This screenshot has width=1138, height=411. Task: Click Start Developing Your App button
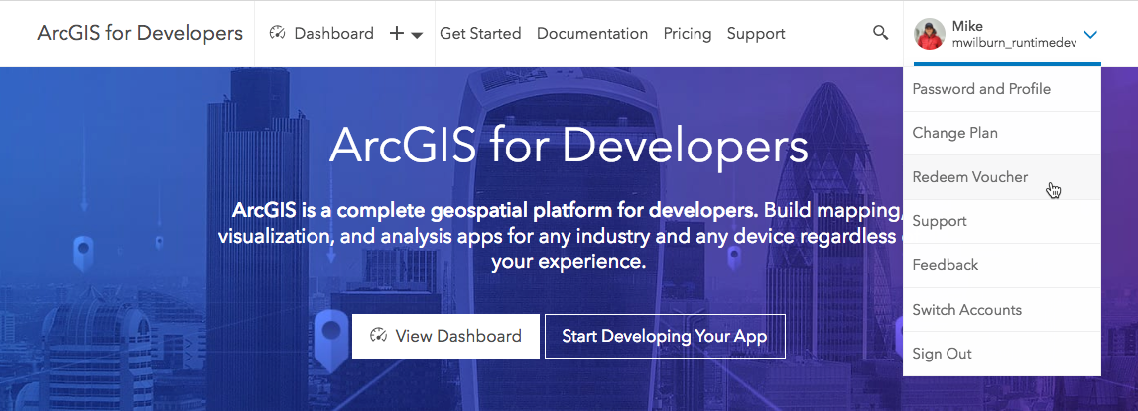[x=665, y=336]
